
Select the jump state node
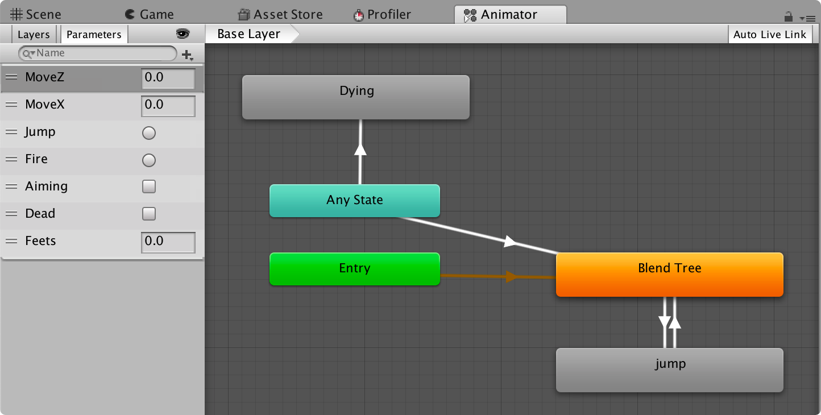click(x=670, y=370)
